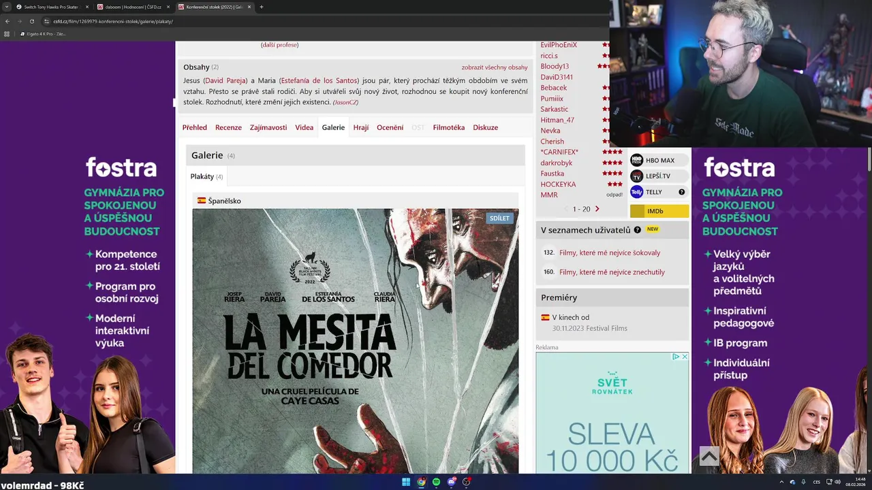Open the Hrají tab
Viewport: 872px width, 490px height.
pos(360,127)
